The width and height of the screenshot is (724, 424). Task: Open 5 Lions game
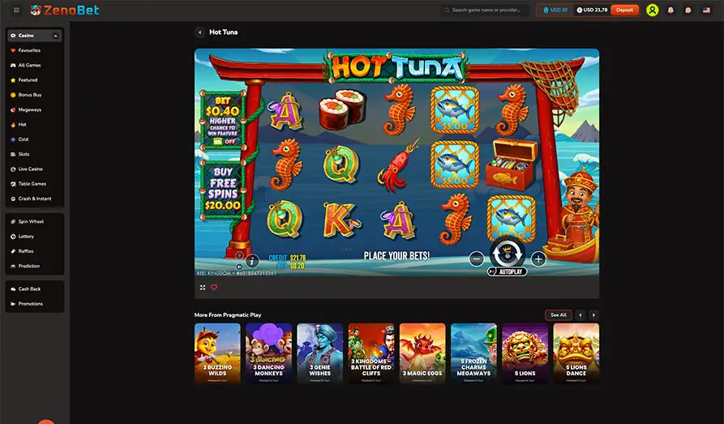point(525,353)
